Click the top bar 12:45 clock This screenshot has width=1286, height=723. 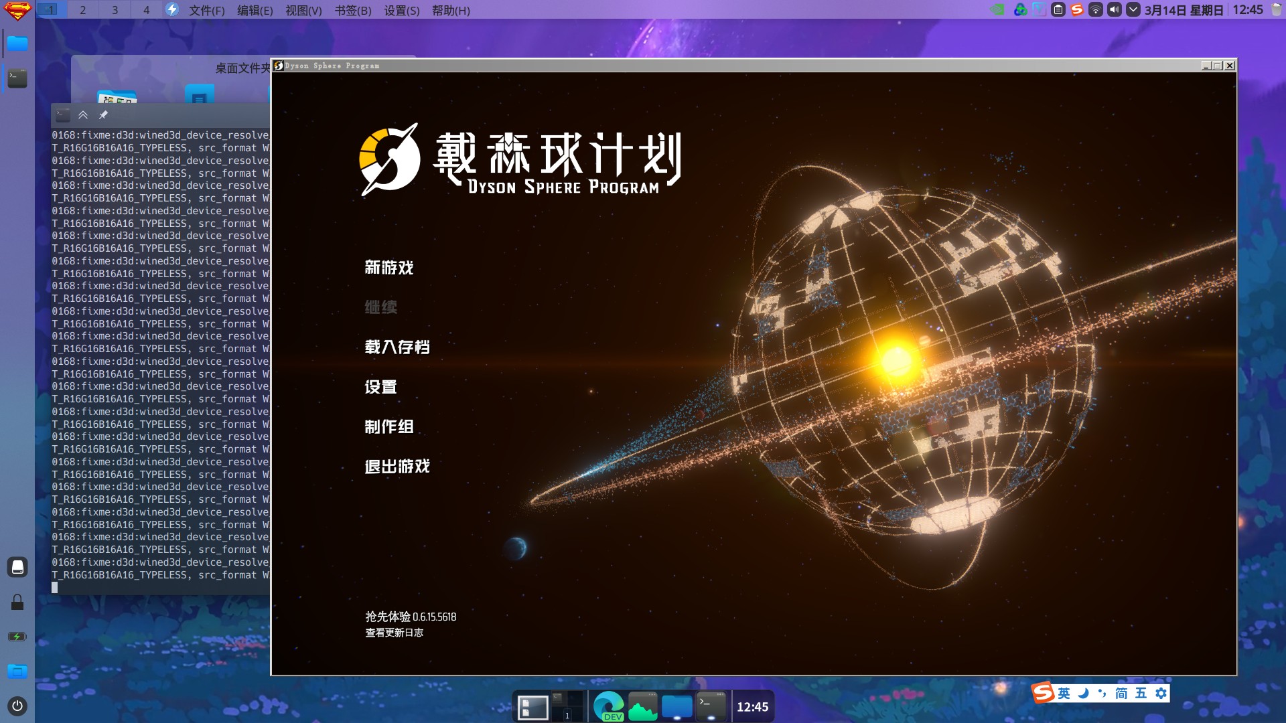pyautogui.click(x=1248, y=10)
